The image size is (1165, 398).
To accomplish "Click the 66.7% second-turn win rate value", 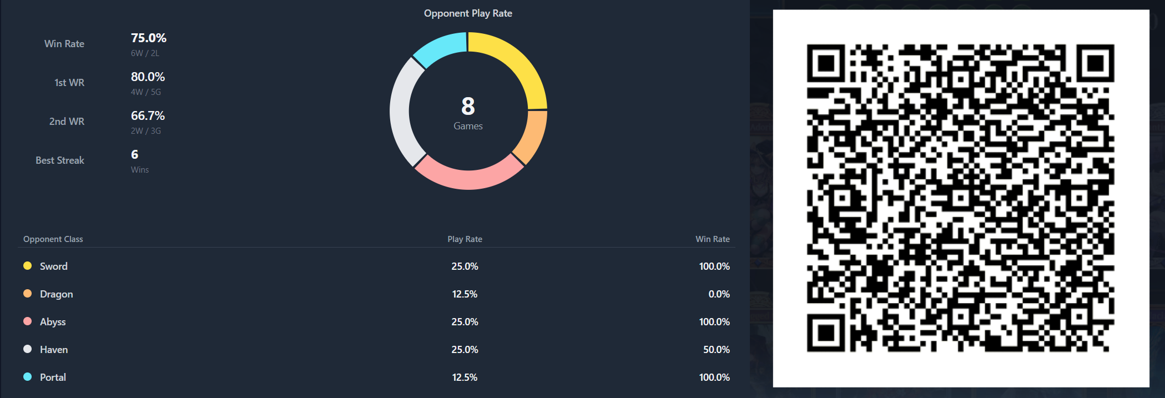I will [x=148, y=115].
